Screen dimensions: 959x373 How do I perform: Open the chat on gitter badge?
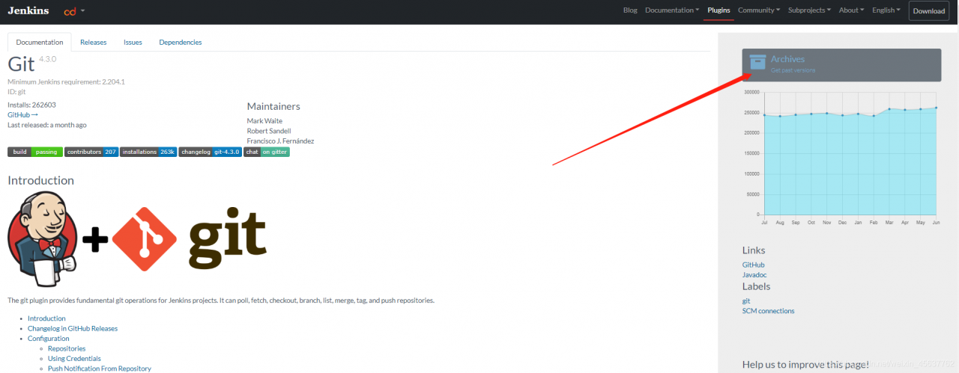point(267,152)
